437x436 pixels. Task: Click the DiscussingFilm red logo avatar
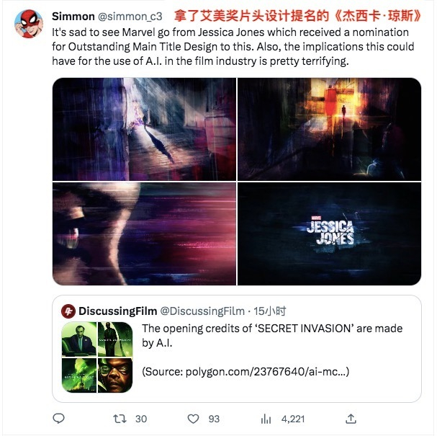(68, 311)
